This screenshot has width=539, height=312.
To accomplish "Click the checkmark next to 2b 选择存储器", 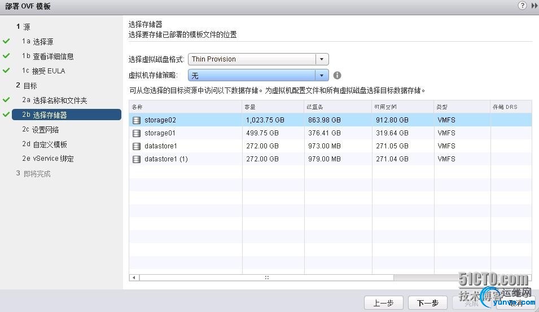I will (x=6, y=115).
